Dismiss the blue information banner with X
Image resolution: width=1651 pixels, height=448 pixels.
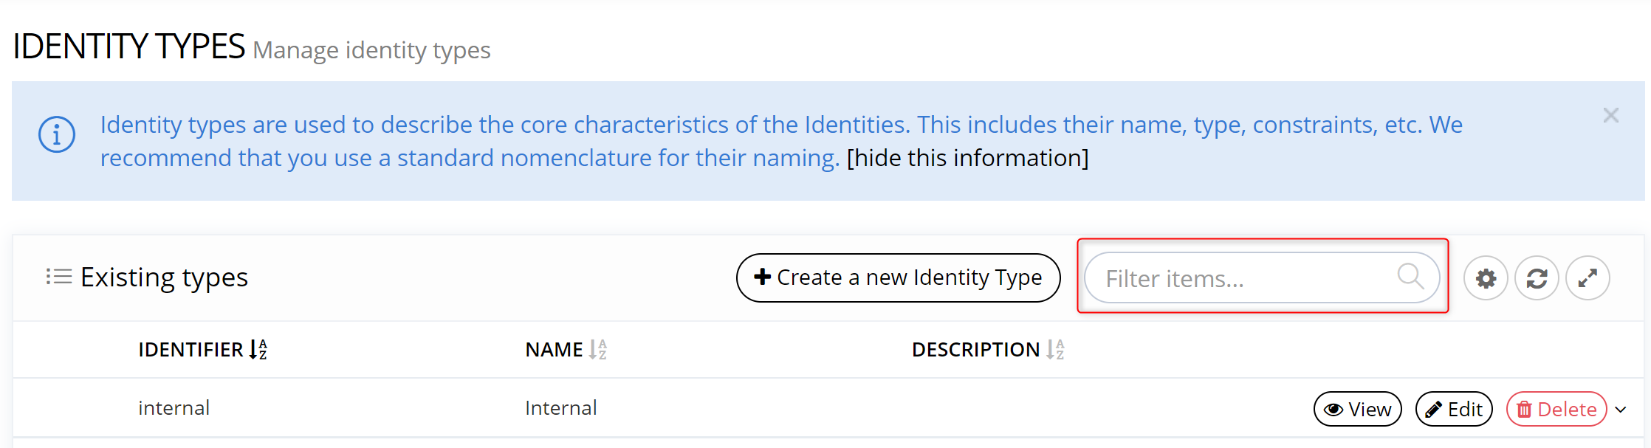point(1610,116)
